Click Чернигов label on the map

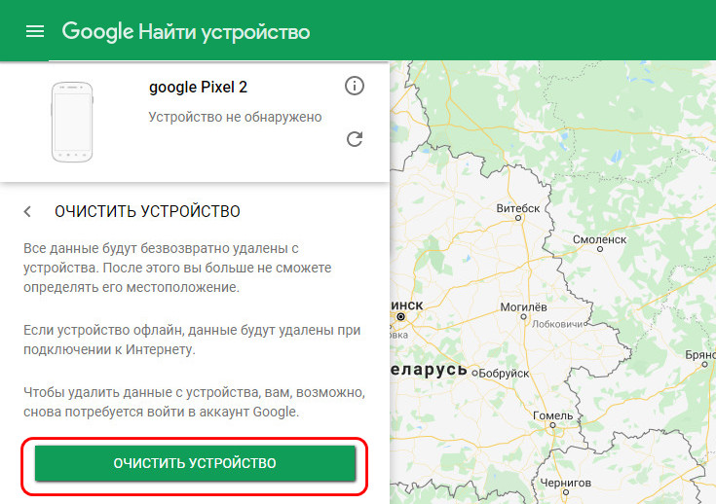pos(565,483)
